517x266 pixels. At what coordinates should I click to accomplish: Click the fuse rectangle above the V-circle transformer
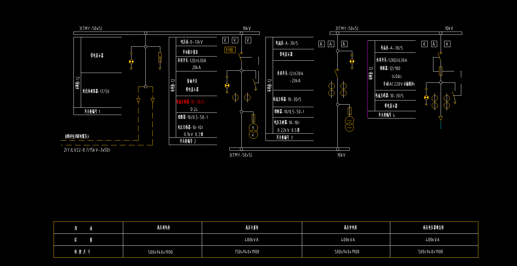click(253, 118)
